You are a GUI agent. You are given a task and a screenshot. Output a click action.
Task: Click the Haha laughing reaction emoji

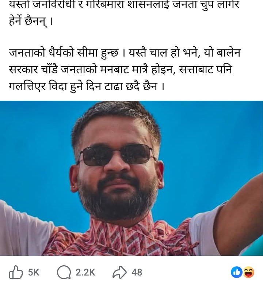pos(248,272)
